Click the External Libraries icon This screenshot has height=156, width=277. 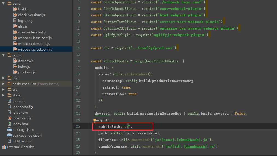click(4, 147)
